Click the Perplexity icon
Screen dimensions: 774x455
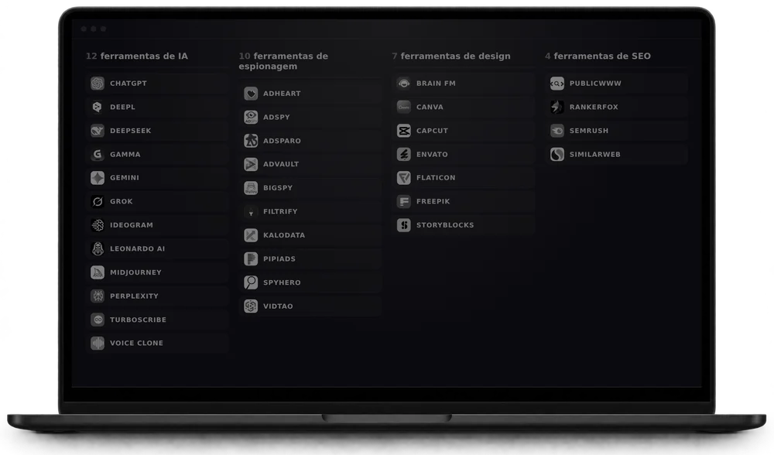click(98, 296)
